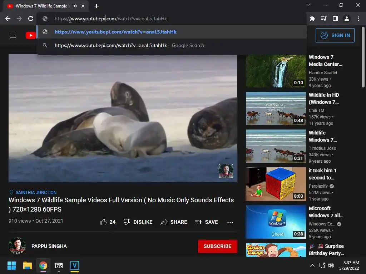Click the Chrome taskbar icon

[43, 265]
